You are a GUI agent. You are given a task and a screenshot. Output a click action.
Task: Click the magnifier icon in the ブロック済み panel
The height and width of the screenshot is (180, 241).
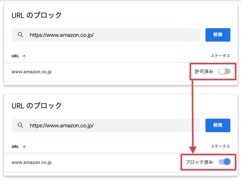[x=20, y=125]
